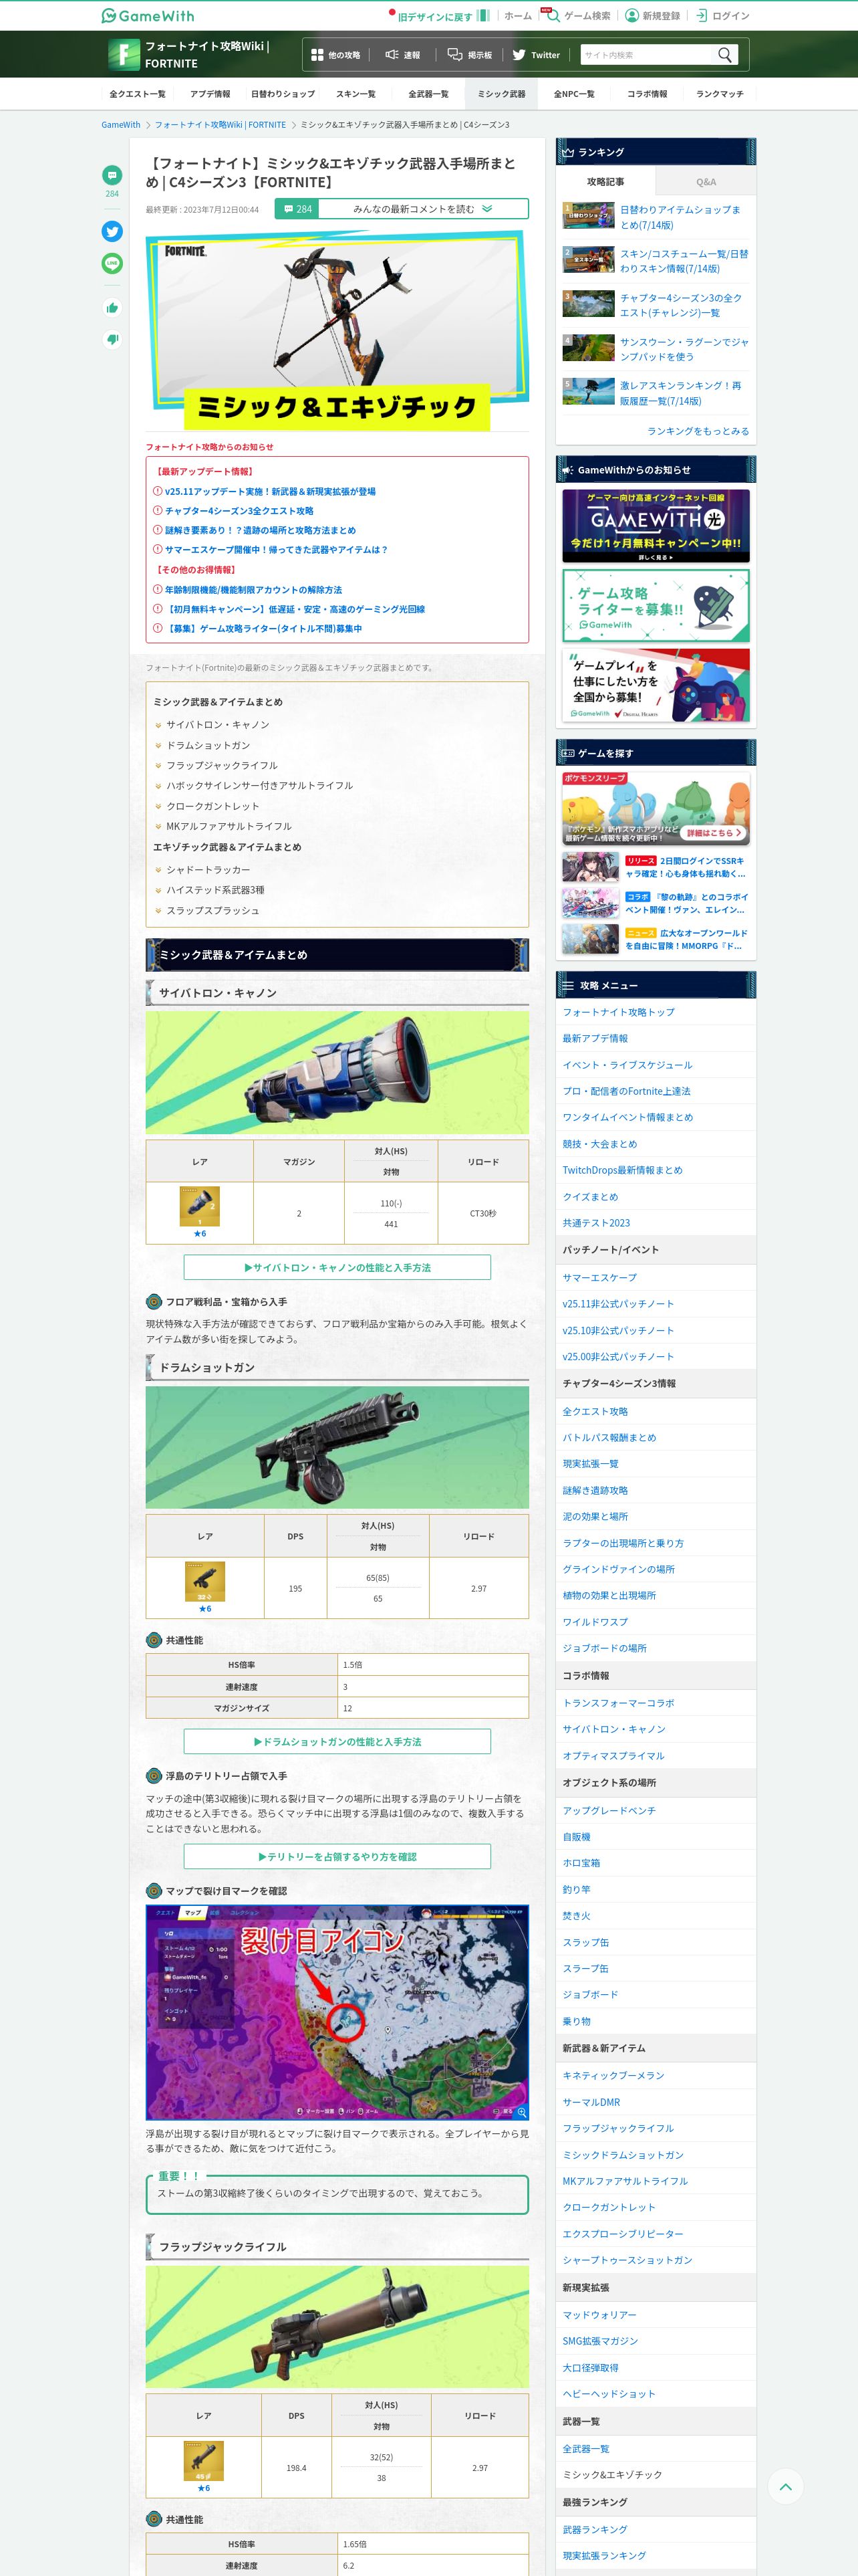Viewport: 858px width, 2576px height.
Task: Click ドラムショットガンの性能と入手方法 button
Action: 337,1741
